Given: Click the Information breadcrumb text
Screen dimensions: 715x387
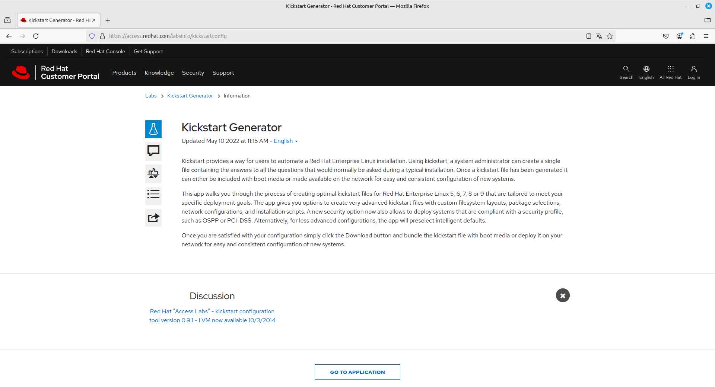Looking at the screenshot, I should point(237,96).
